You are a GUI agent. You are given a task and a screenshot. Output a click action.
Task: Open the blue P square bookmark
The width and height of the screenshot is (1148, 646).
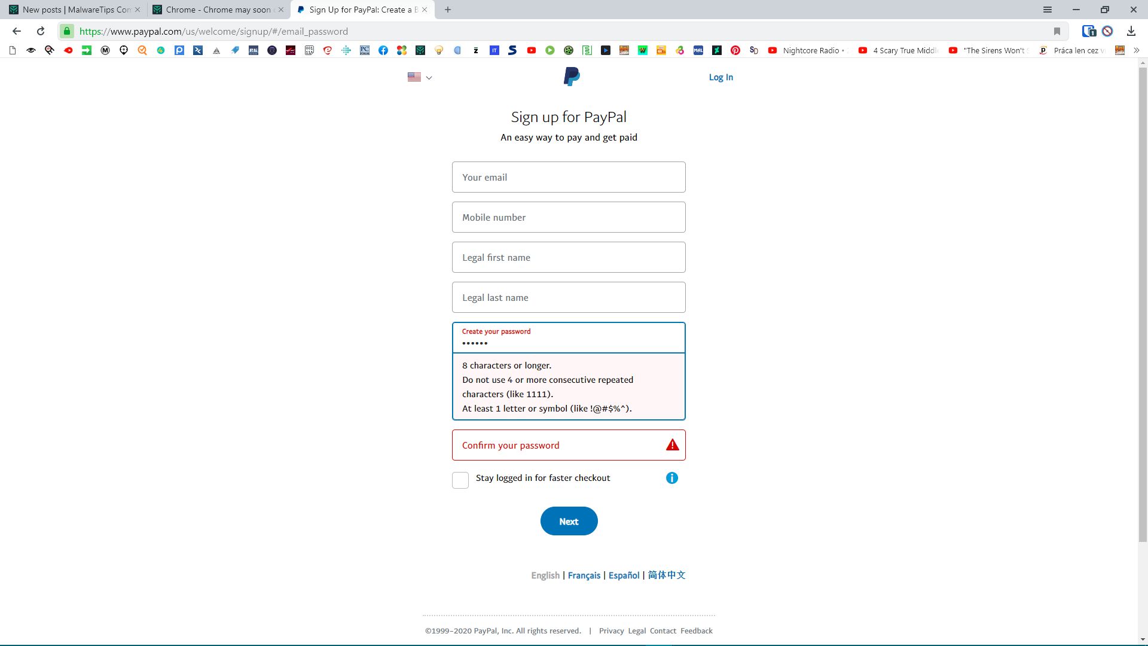(x=179, y=51)
